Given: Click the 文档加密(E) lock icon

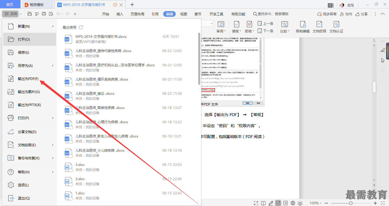Looking at the screenshot, I should pos(11,145).
